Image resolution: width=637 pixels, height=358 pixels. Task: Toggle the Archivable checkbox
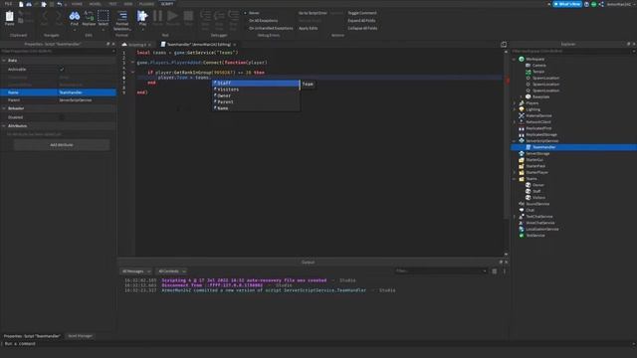pyautogui.click(x=62, y=70)
